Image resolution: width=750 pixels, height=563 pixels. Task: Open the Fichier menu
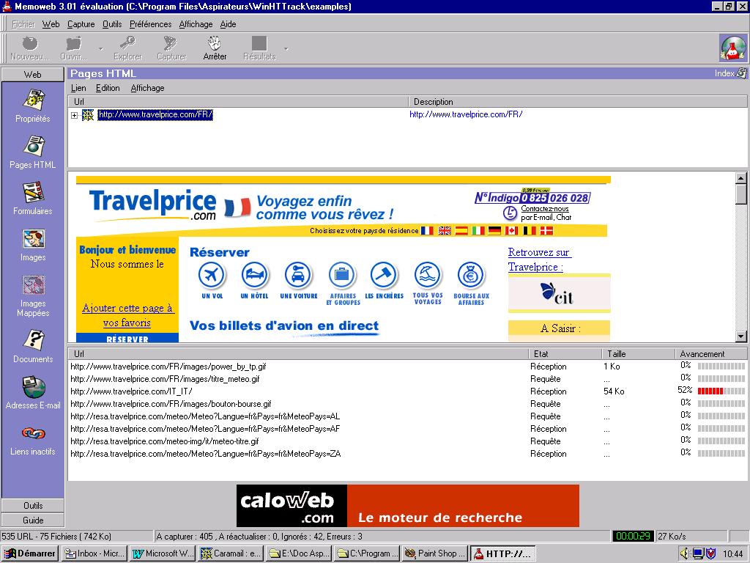(x=23, y=24)
